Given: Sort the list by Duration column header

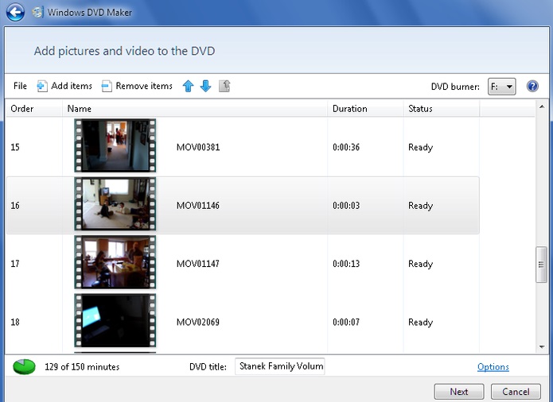Looking at the screenshot, I should point(349,108).
